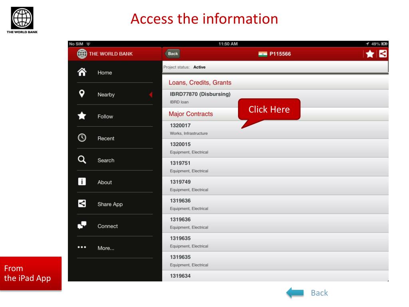Tap the Connect chat bubbles icon
Image resolution: width=409 pixels, height=307 pixels.
click(82, 225)
